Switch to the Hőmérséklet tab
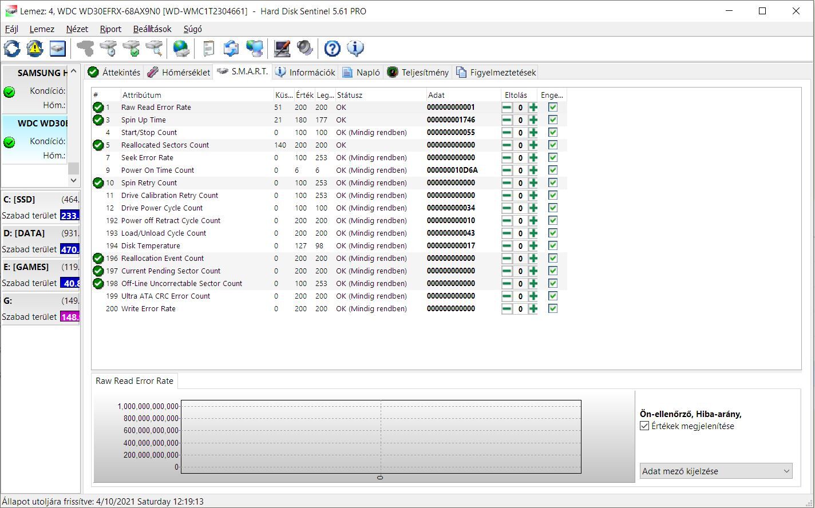 (179, 73)
